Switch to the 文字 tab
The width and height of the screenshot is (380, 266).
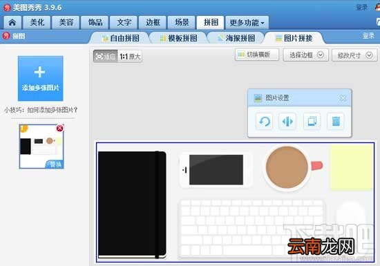[x=124, y=23]
